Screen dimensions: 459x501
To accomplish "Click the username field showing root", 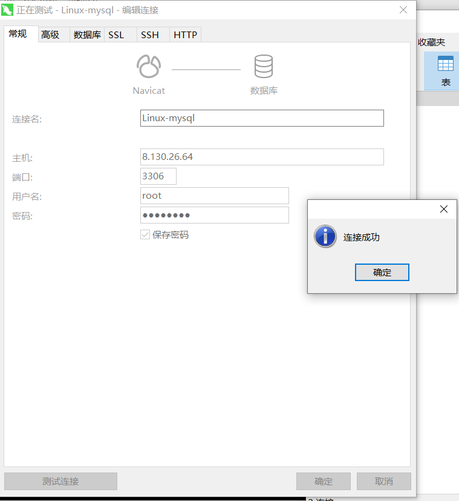I will tap(214, 196).
